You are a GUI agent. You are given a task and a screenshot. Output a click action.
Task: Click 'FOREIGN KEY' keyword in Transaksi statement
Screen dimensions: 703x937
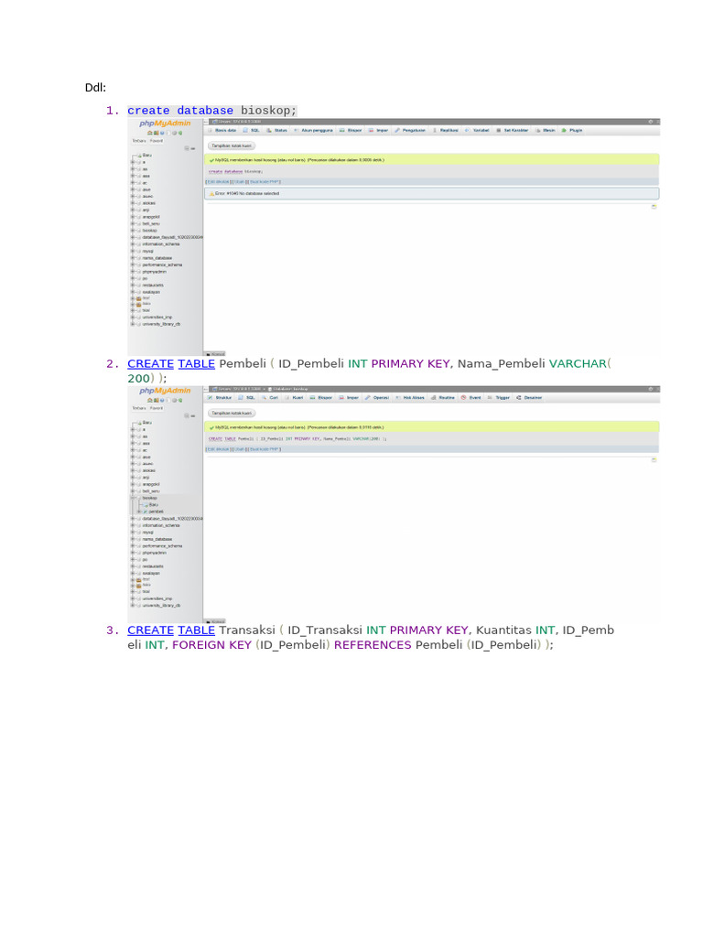[211, 645]
